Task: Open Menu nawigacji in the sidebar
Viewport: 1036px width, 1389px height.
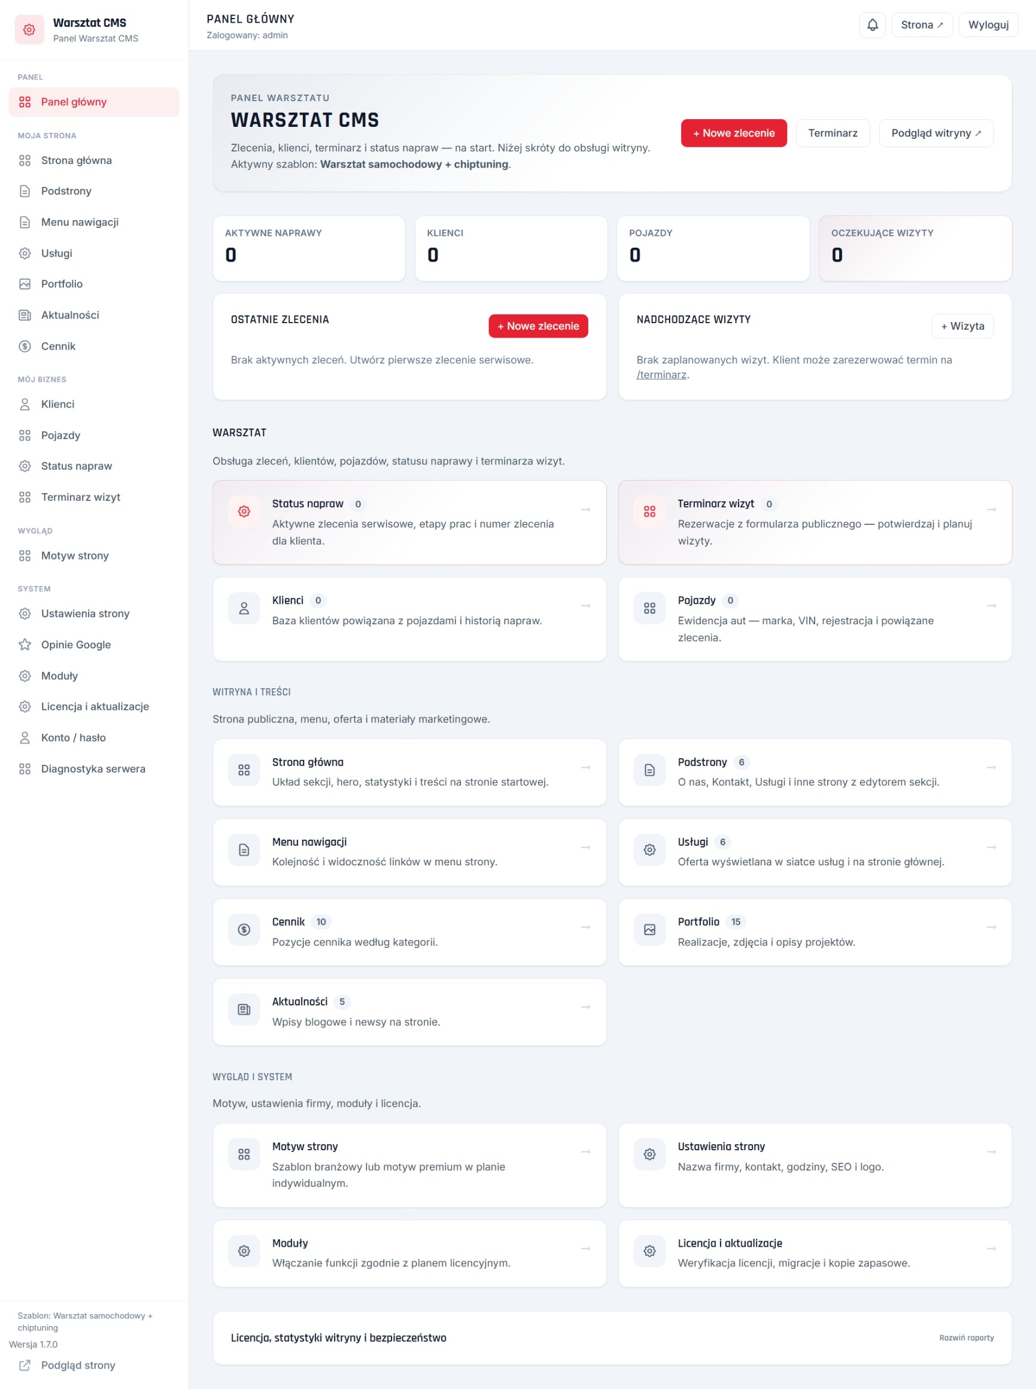Action: pyautogui.click(x=94, y=222)
